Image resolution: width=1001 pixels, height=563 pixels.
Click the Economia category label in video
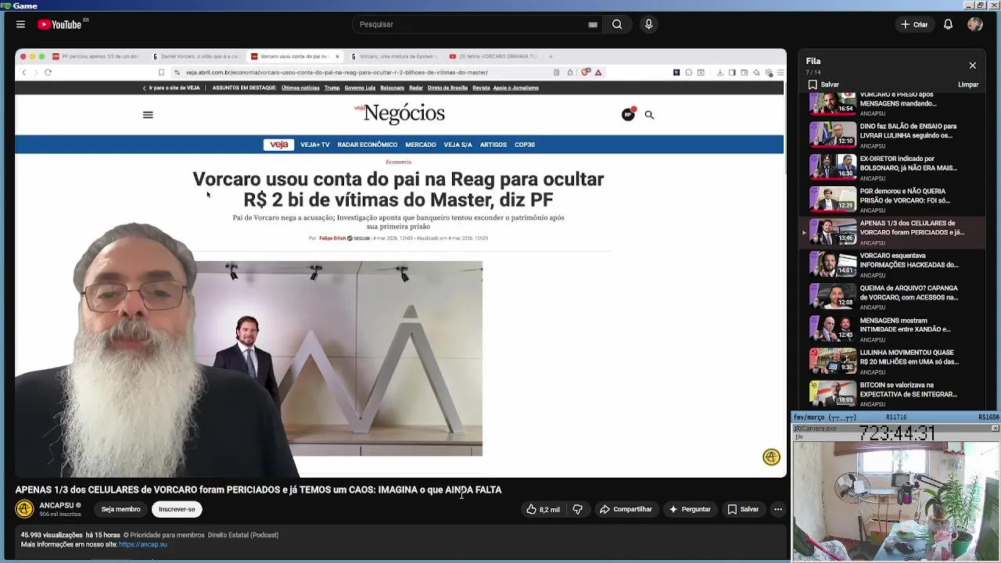point(398,162)
